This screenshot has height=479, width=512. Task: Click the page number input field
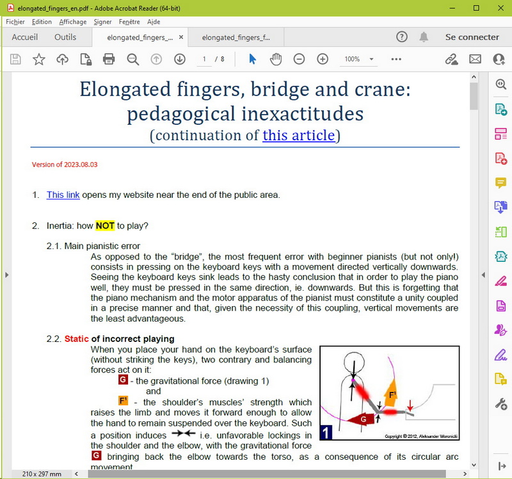point(205,59)
